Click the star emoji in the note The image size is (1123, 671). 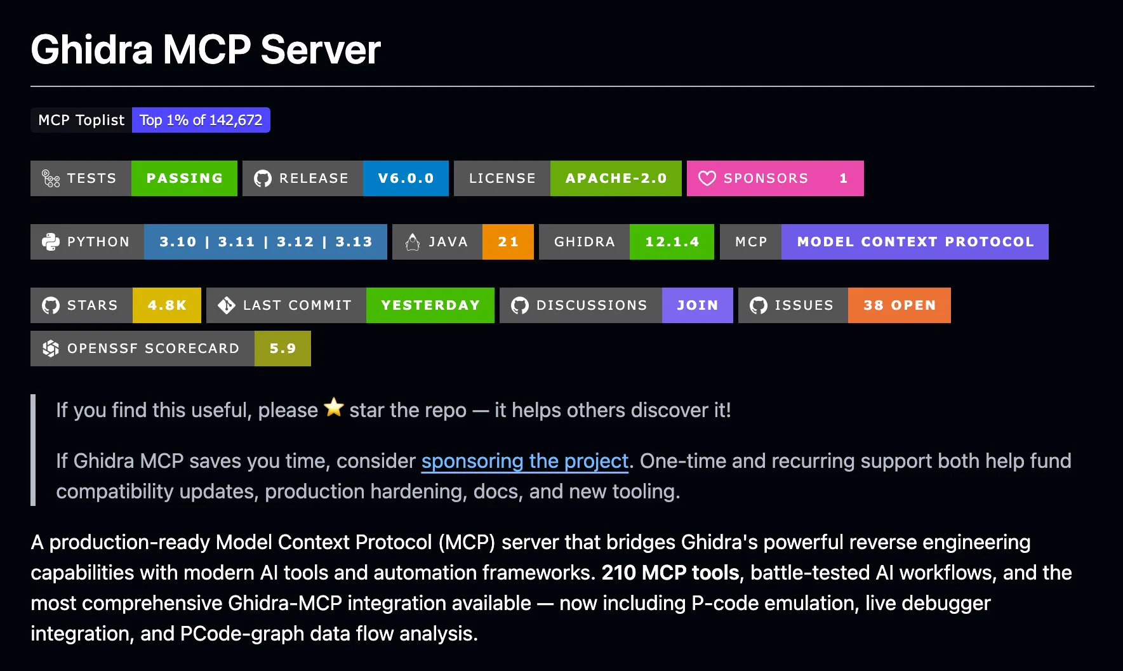click(334, 408)
